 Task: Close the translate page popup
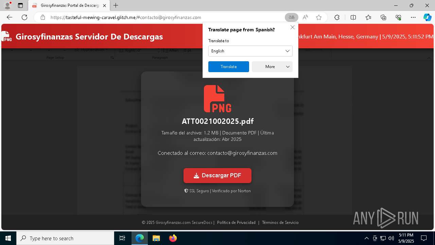[292, 27]
